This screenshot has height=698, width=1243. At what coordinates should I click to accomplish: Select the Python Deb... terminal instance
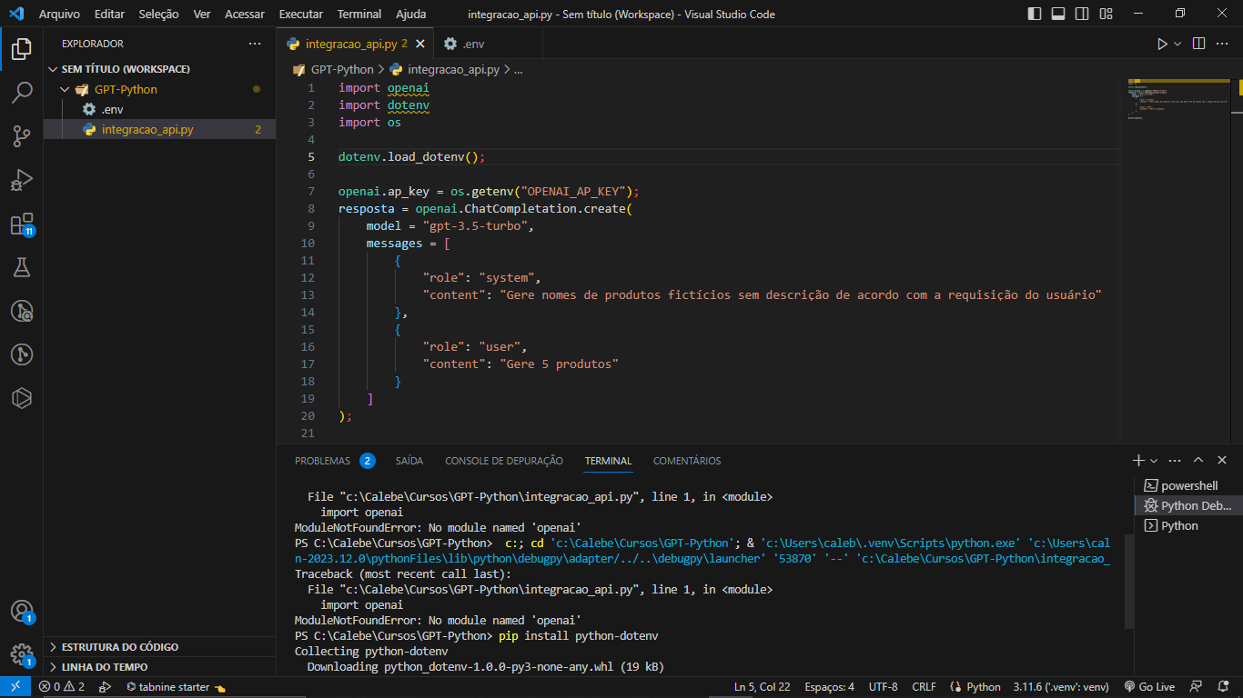pos(1188,505)
